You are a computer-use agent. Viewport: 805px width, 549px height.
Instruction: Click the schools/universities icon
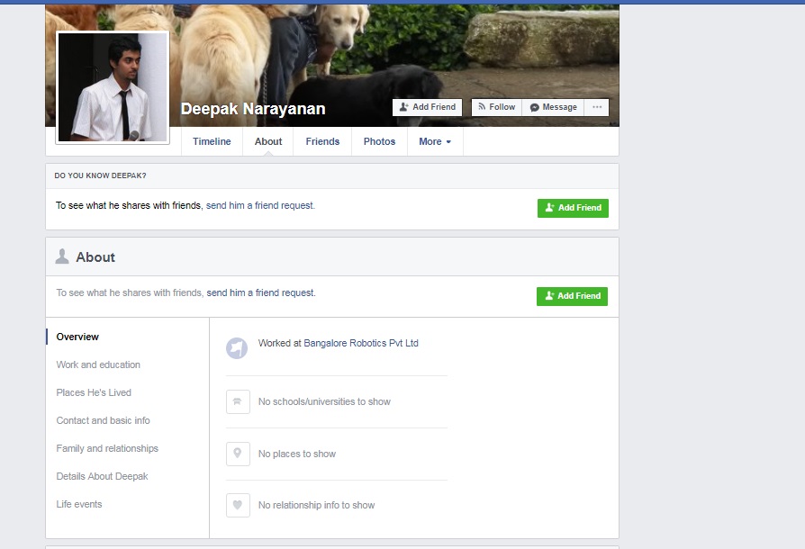click(238, 401)
